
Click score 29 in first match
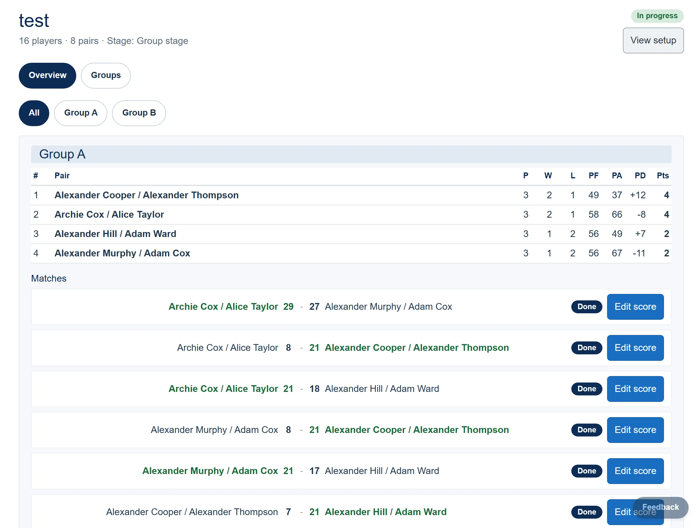click(x=288, y=307)
